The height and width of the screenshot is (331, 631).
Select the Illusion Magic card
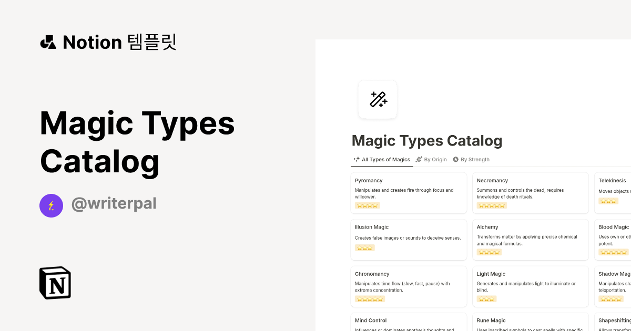409,239
